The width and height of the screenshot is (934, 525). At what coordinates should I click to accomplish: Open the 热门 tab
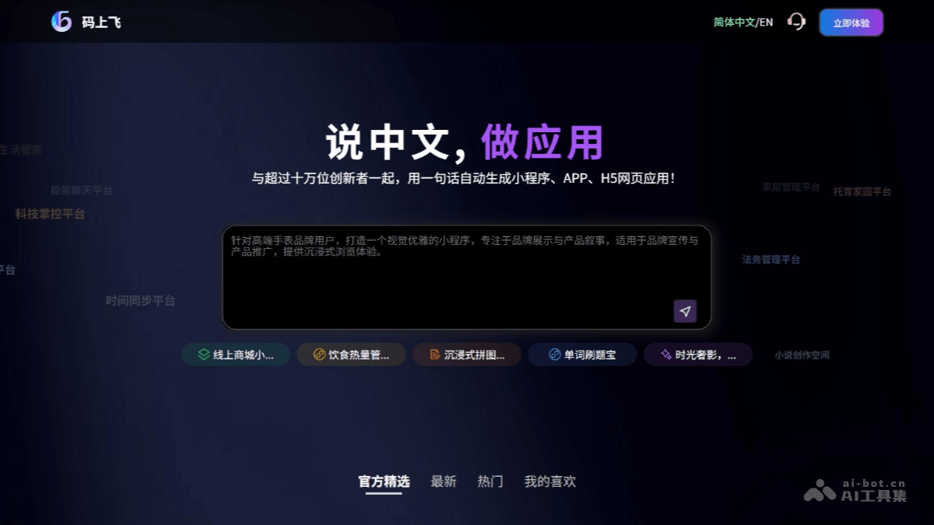pyautogui.click(x=490, y=481)
